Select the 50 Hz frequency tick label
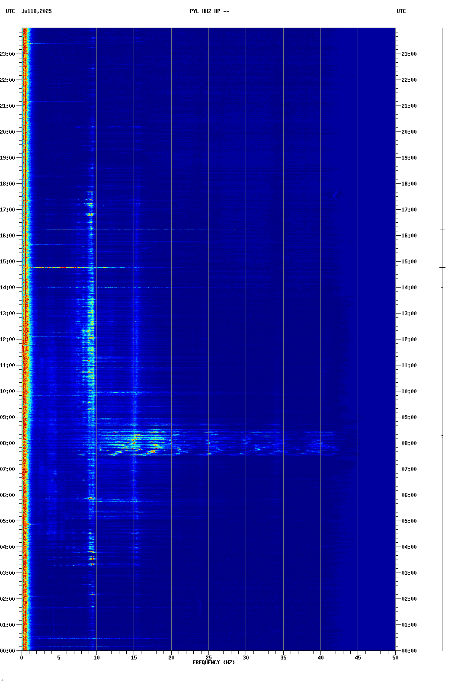Viewport: 461px width, 685px height. point(395,658)
